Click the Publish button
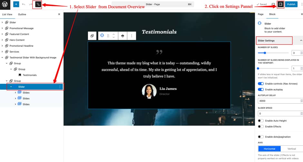This screenshot has height=162, width=303. pyautogui.click(x=291, y=4)
